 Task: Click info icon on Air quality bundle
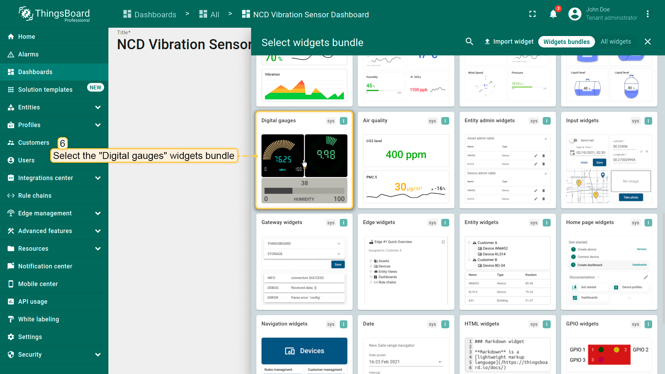click(445, 121)
